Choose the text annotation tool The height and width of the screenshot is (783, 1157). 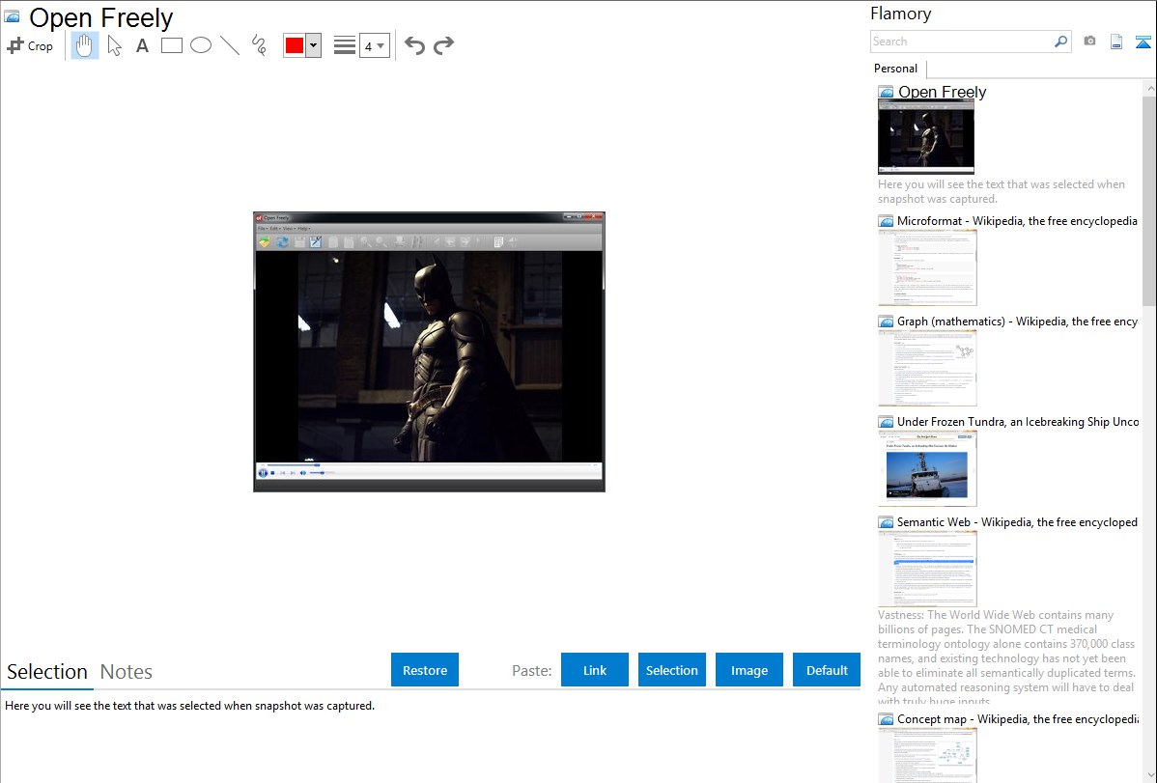(142, 45)
